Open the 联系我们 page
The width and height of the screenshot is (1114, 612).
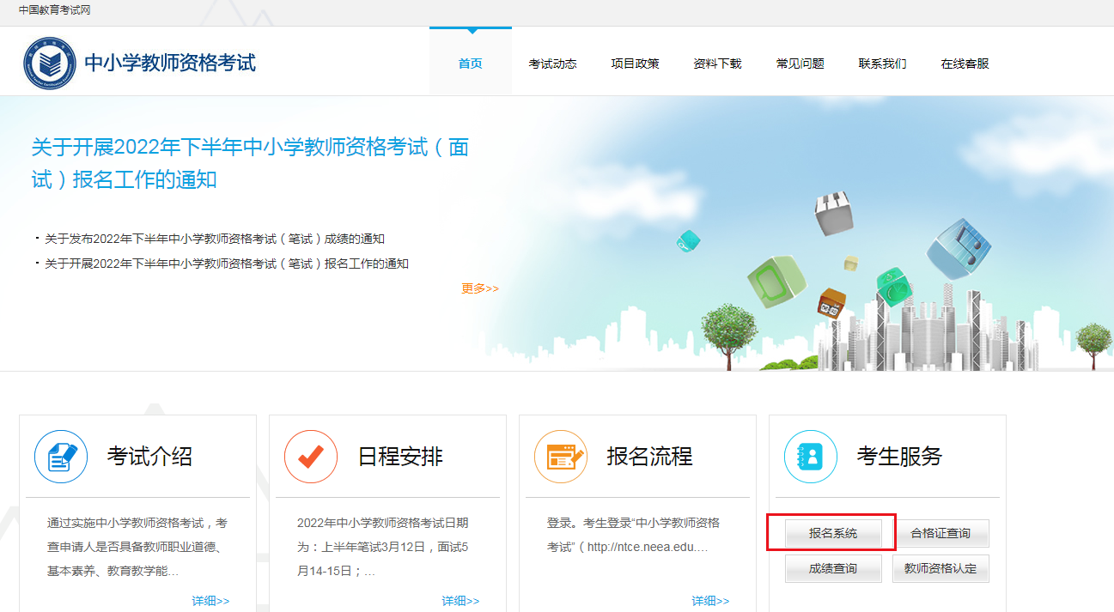point(882,64)
